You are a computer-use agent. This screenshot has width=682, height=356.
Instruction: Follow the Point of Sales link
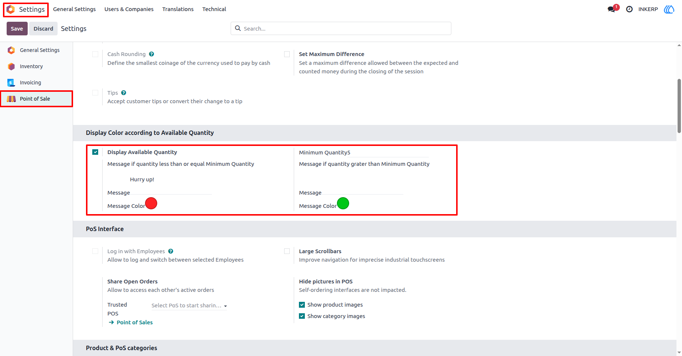click(135, 322)
